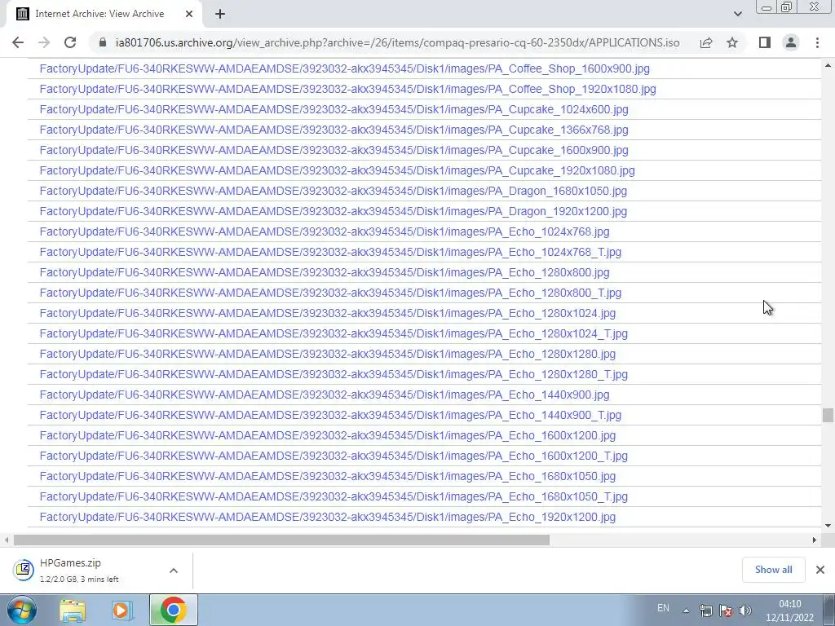
Task: Click the forward navigation arrow
Action: tap(44, 42)
